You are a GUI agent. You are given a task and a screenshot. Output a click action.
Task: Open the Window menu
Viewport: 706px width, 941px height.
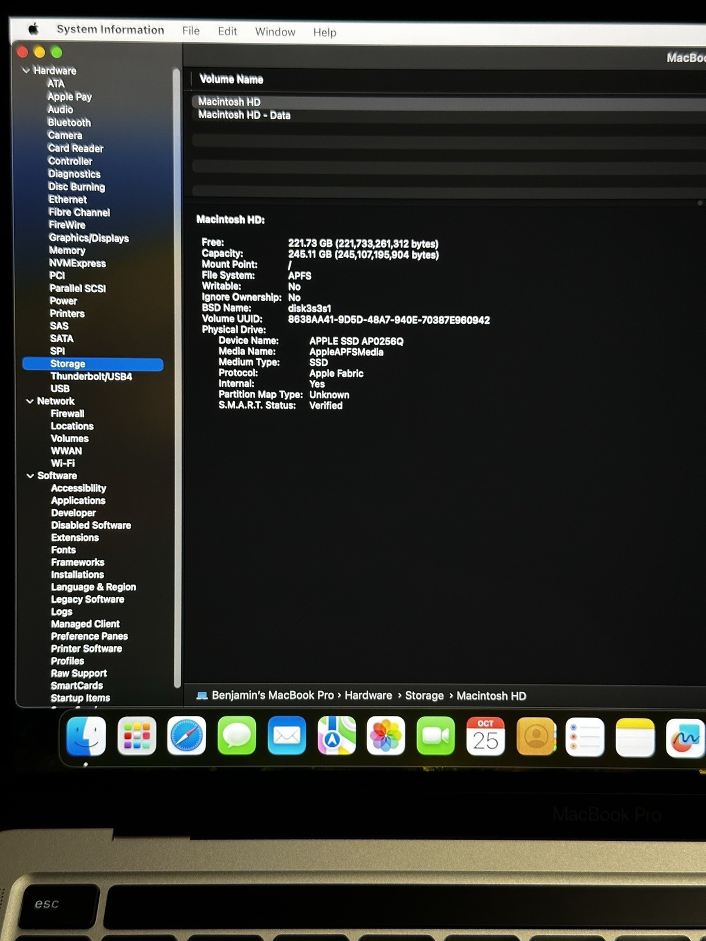tap(275, 32)
